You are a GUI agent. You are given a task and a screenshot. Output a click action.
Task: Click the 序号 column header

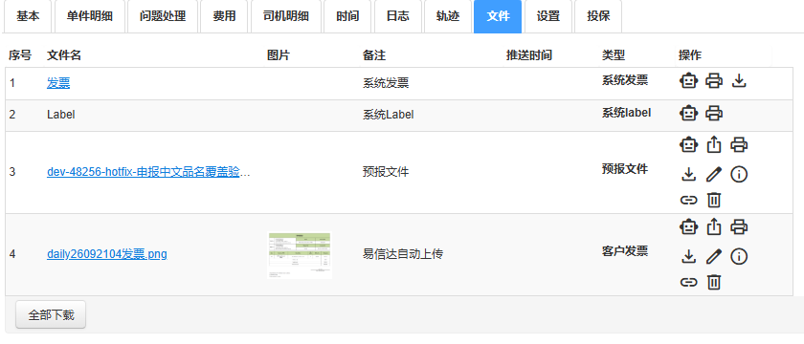[20, 55]
